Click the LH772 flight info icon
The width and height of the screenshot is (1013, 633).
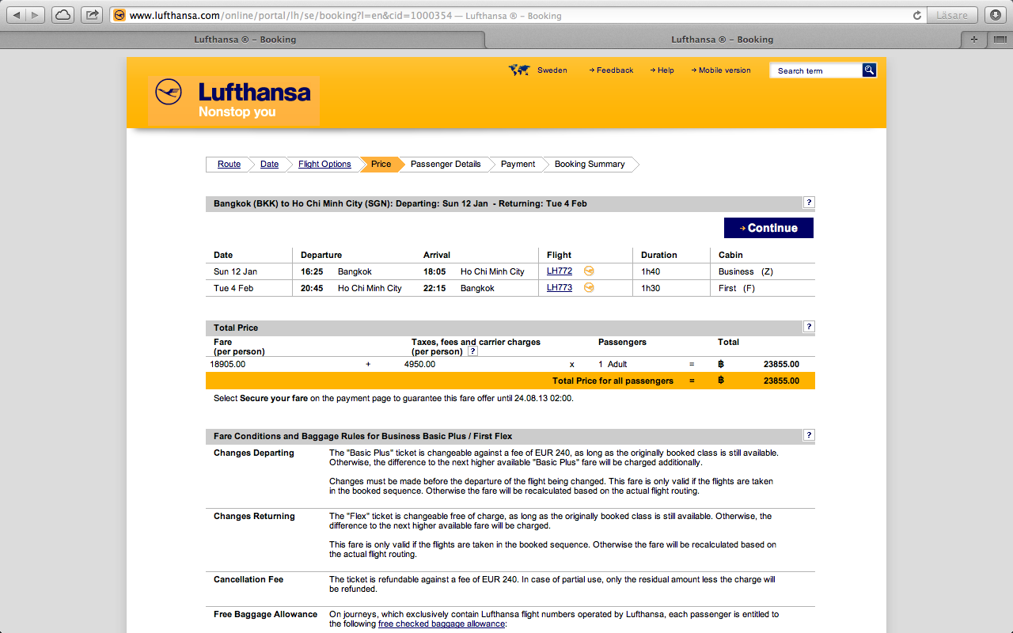[589, 271]
